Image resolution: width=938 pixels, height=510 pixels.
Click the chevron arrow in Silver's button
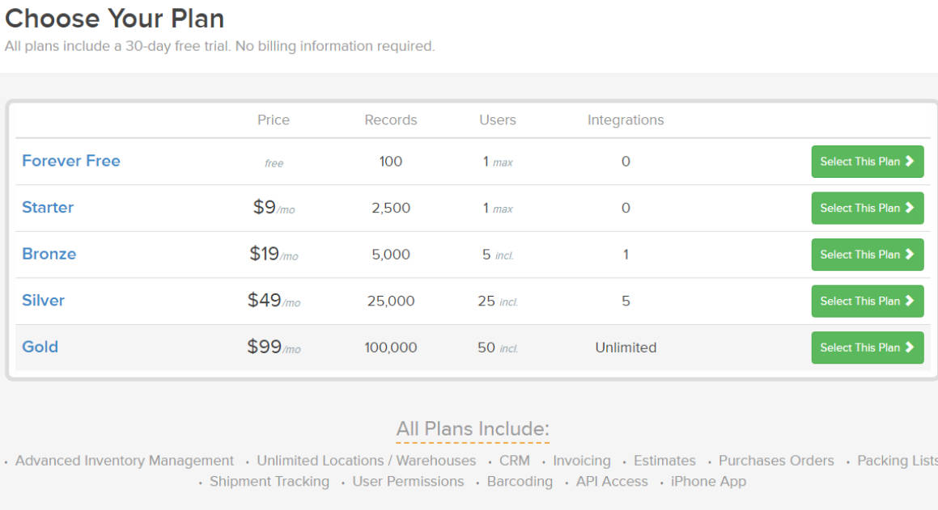(910, 301)
